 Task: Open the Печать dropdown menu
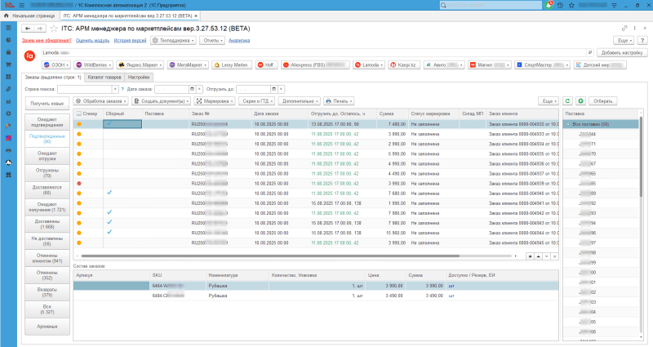339,100
